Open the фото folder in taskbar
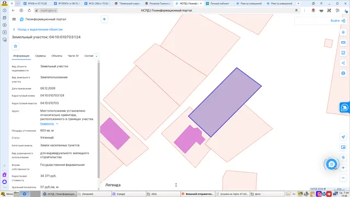 click(267, 194)
